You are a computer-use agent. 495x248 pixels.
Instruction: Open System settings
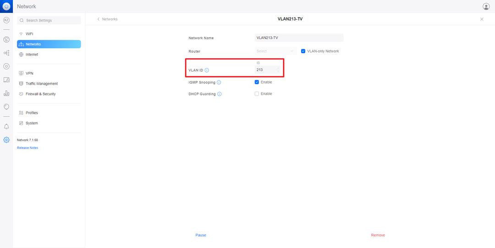(x=49, y=123)
